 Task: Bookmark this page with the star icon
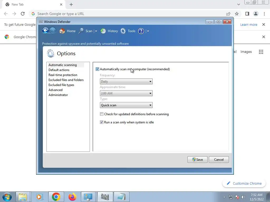point(237,14)
